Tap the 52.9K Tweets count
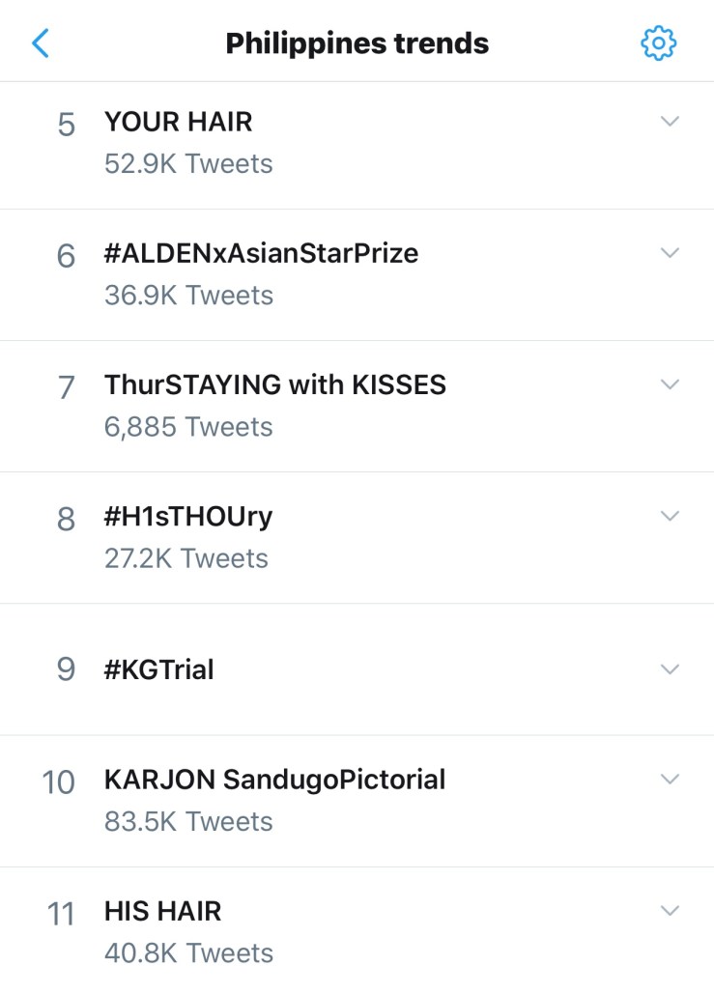Screen dimensions: 714x994 coord(188,164)
